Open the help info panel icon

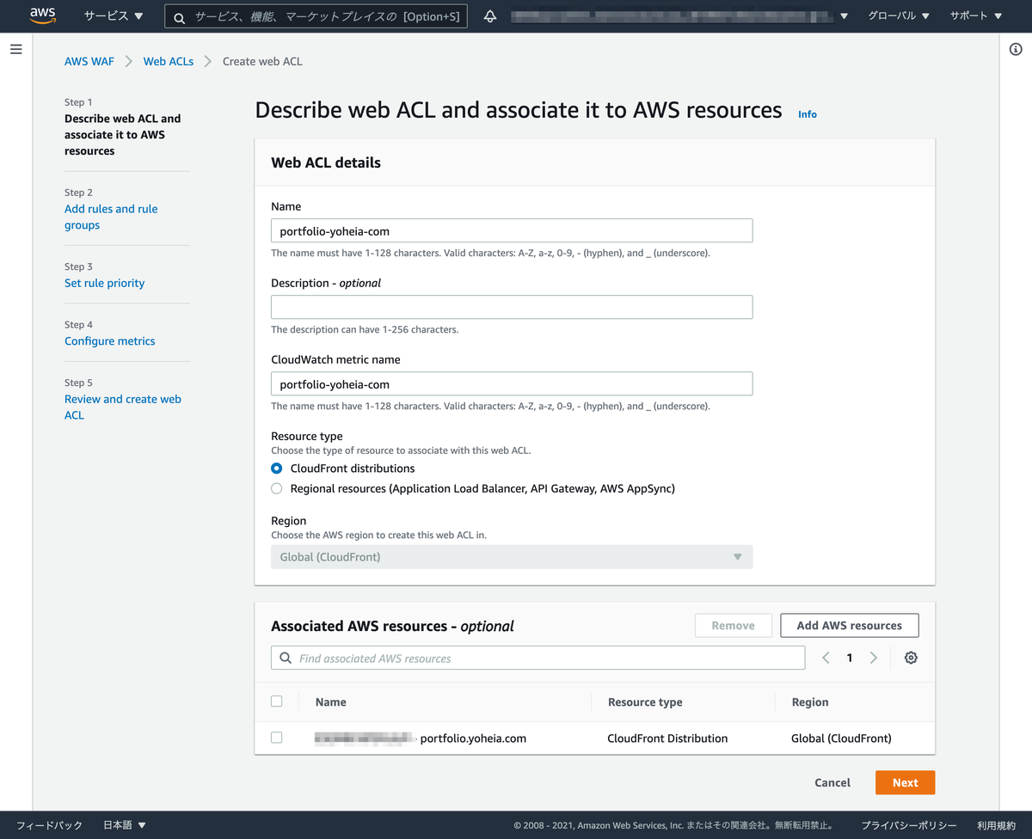(x=1016, y=49)
